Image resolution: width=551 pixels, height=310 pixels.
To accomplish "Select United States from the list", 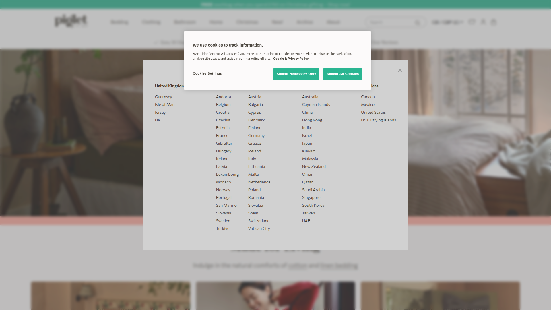I will coord(373,112).
